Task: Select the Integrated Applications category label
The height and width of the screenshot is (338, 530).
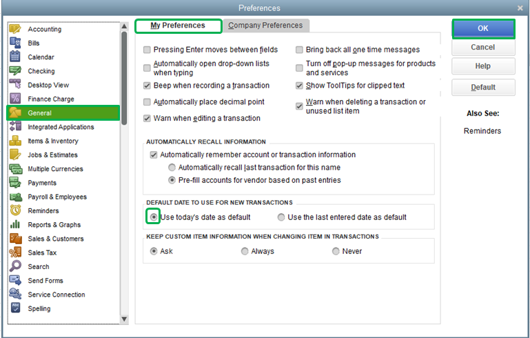Action: 61,127
